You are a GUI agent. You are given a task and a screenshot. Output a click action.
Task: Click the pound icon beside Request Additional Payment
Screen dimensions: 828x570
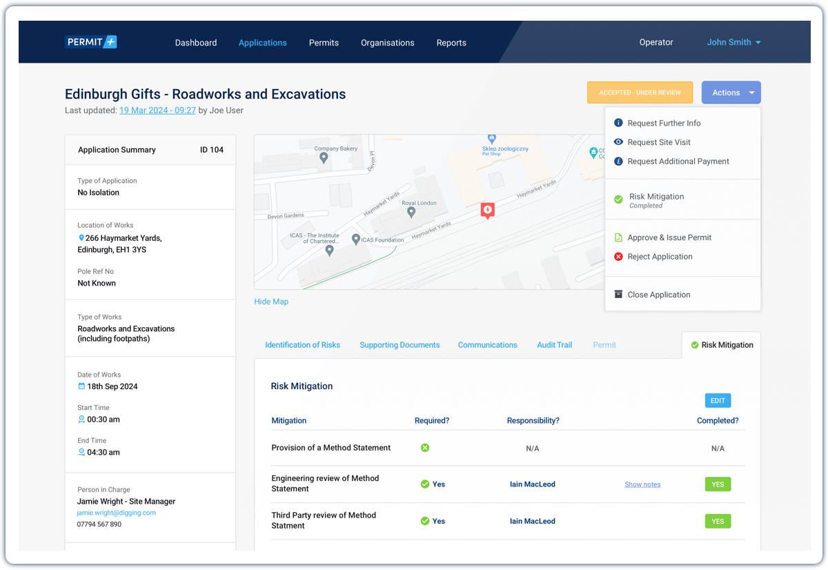(618, 161)
